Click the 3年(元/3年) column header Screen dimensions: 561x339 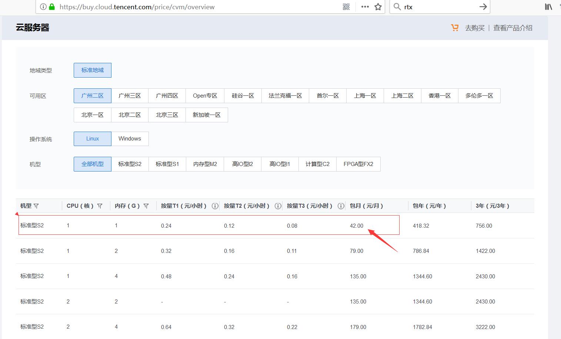(493, 206)
